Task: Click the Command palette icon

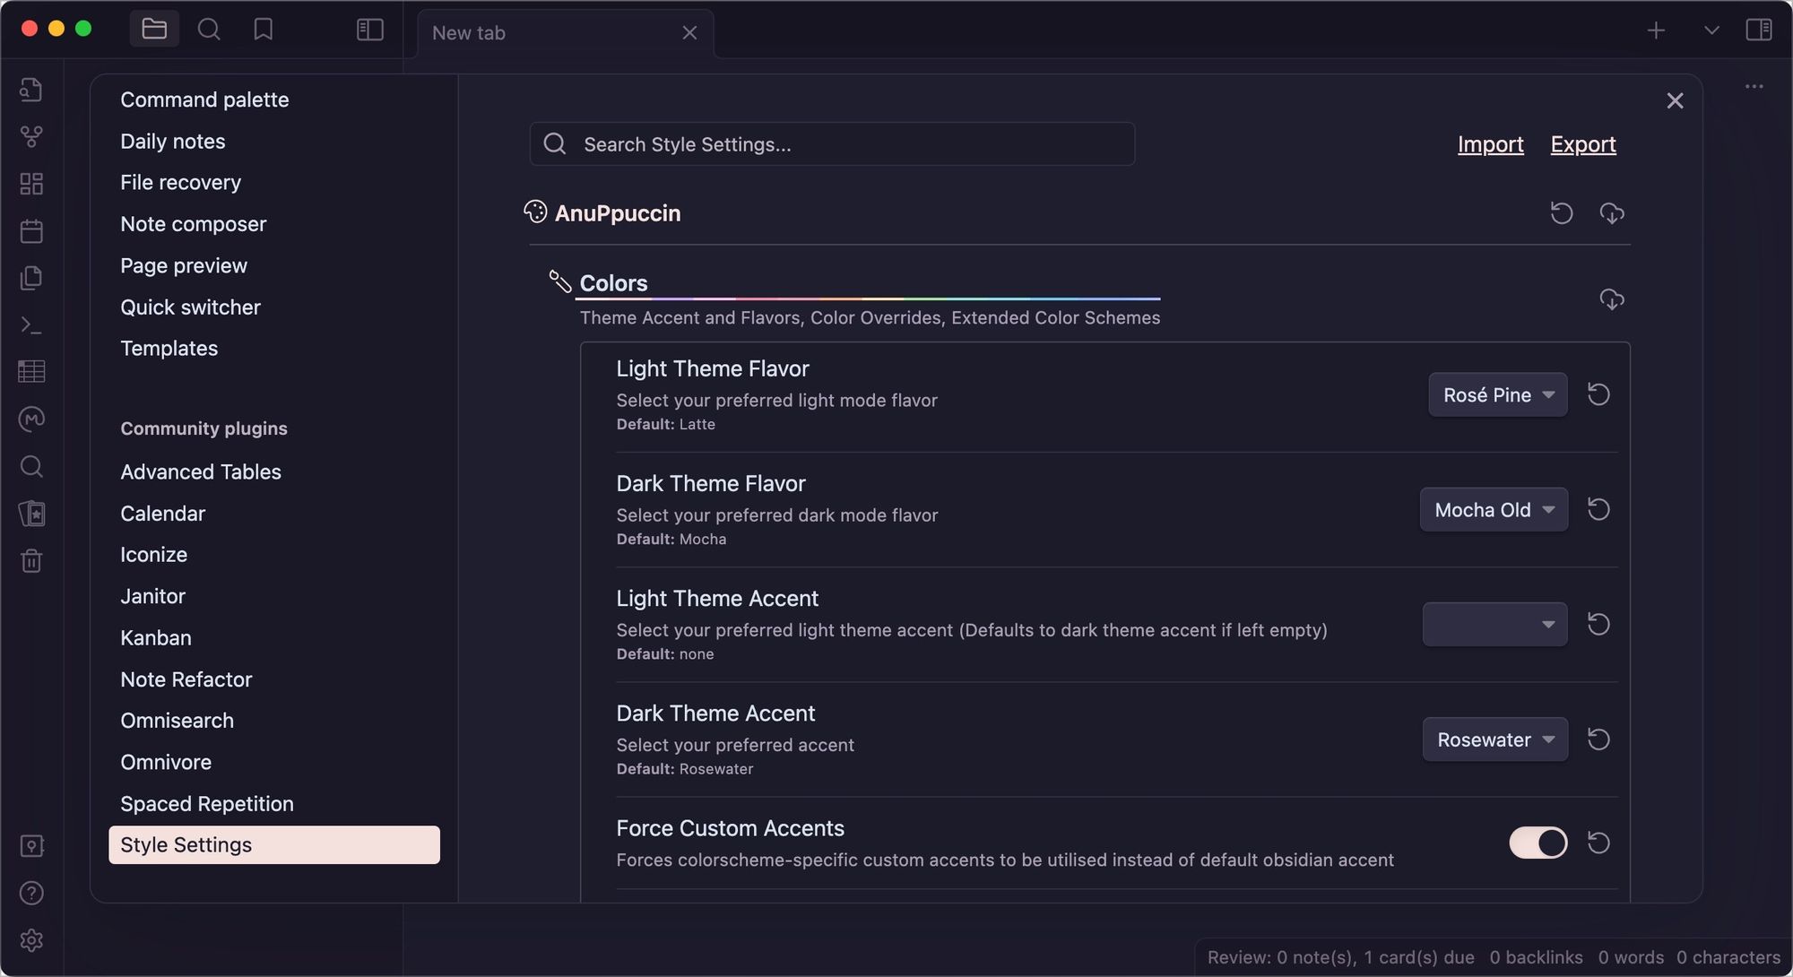Action: click(x=30, y=326)
